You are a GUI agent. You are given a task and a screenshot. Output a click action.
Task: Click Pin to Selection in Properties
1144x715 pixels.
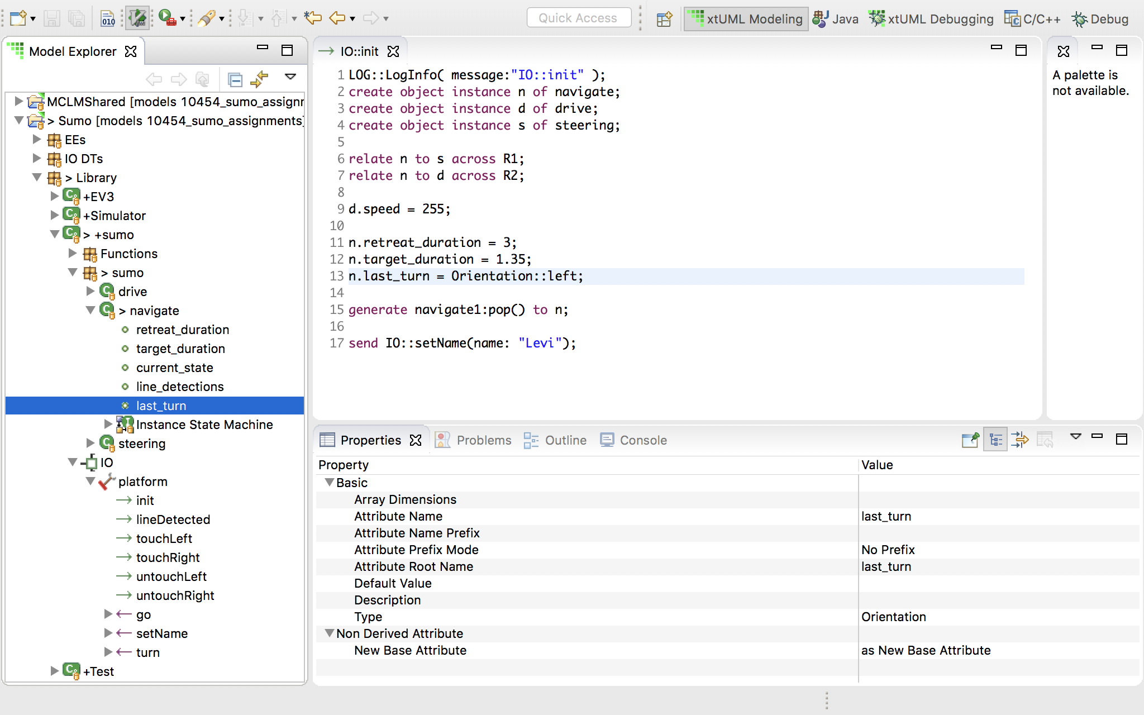[971, 440]
